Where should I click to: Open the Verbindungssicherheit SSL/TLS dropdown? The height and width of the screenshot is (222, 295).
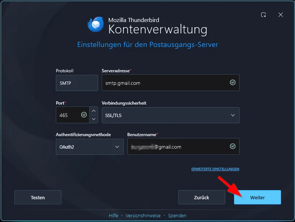click(x=170, y=115)
